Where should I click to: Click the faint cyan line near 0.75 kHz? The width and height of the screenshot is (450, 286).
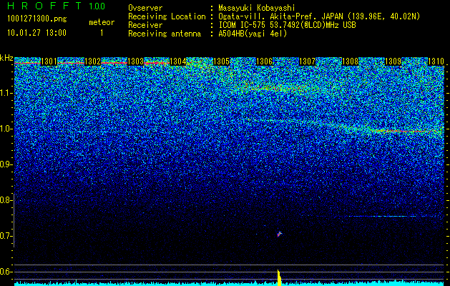383,217
